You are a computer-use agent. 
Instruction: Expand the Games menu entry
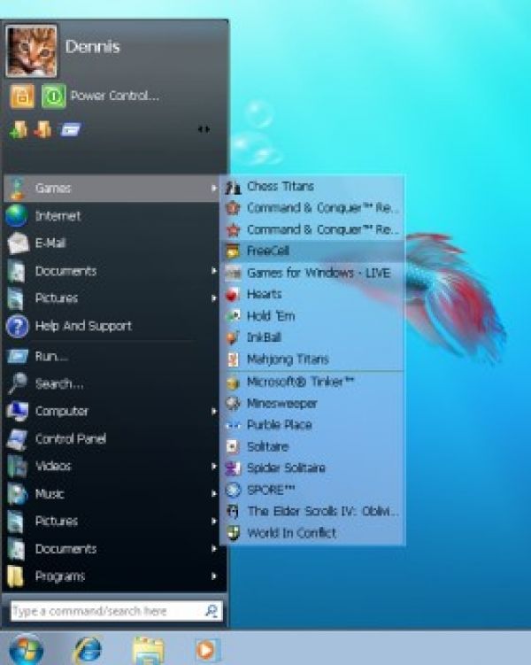(112, 188)
